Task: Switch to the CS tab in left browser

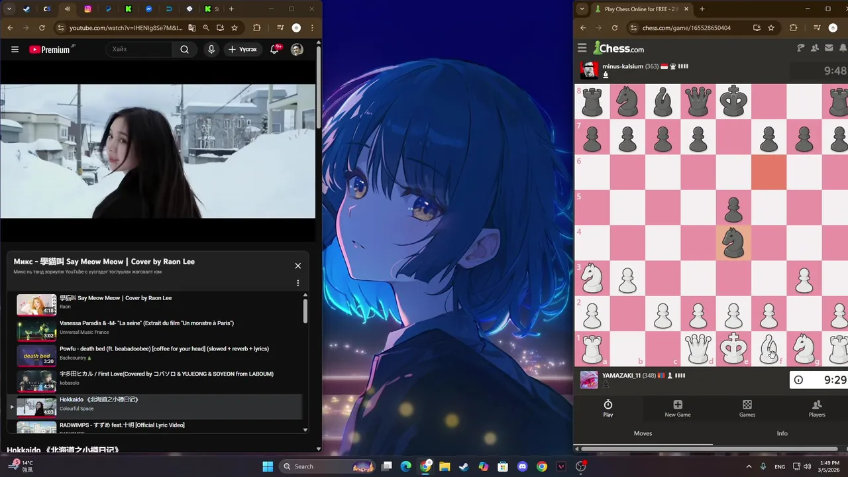Action: point(46,9)
